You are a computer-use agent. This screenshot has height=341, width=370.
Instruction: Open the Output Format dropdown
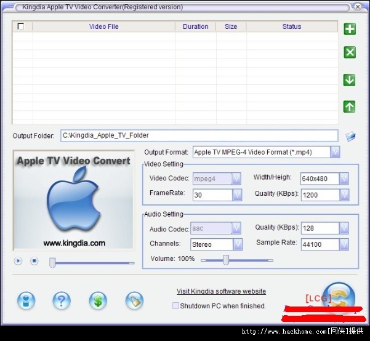pos(335,152)
